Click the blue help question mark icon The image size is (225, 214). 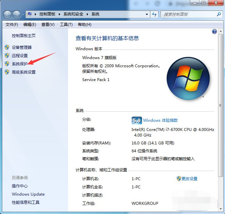[x=214, y=32]
